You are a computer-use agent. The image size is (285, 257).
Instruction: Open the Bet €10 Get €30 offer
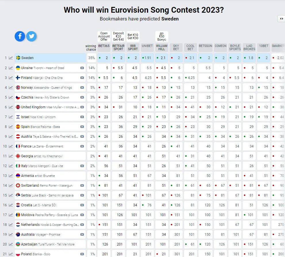click(x=133, y=36)
